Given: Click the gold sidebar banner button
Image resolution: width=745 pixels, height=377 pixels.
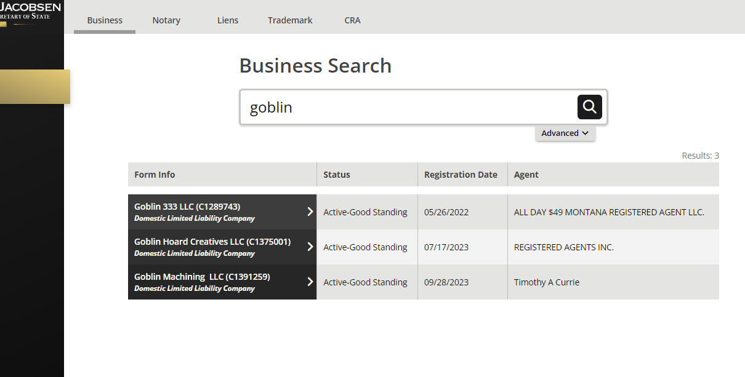Looking at the screenshot, I should coord(35,87).
